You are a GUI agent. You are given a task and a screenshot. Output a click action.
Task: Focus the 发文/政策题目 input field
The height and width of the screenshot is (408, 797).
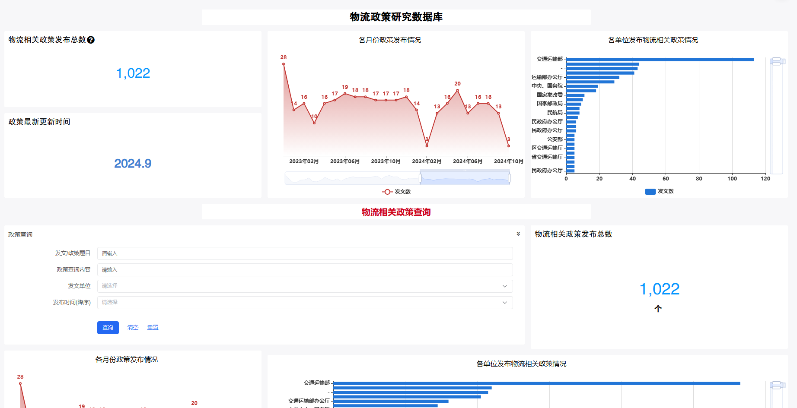point(305,253)
